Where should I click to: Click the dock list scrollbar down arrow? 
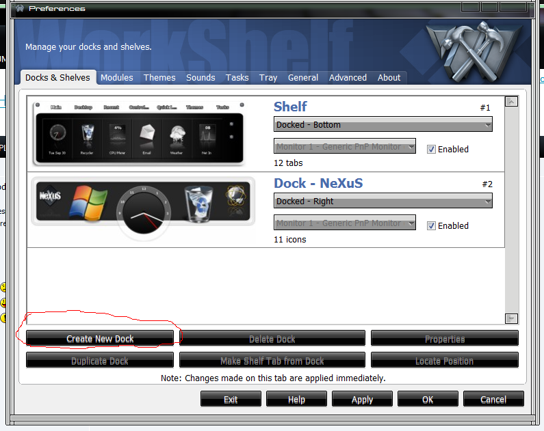[511, 318]
